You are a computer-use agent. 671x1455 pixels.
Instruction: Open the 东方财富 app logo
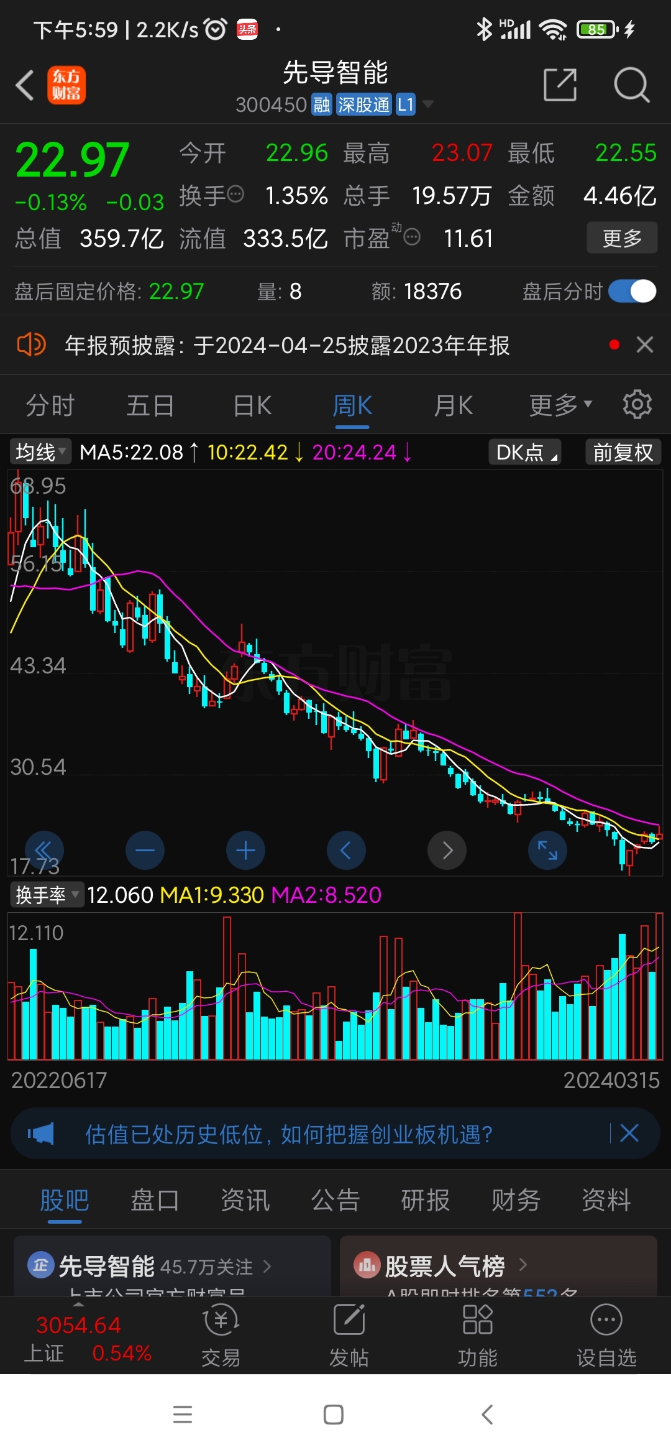click(x=66, y=85)
